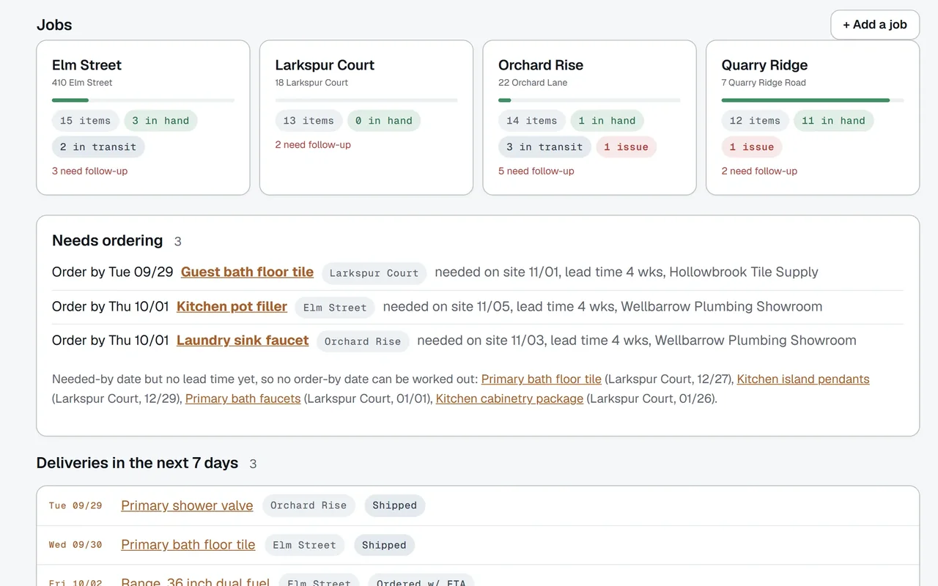The image size is (938, 586).
Task: Open "Primary bath floor tile" link in Needs ordering note
Action: [x=542, y=379]
